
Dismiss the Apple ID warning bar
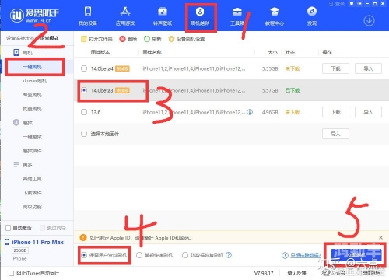click(380, 237)
